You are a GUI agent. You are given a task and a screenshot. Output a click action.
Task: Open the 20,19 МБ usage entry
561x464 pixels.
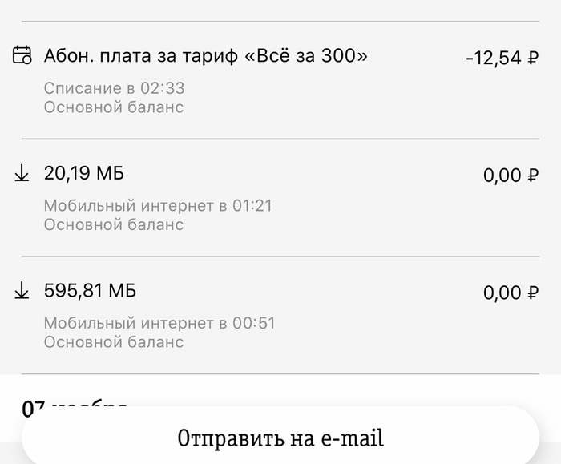pyautogui.click(x=83, y=173)
